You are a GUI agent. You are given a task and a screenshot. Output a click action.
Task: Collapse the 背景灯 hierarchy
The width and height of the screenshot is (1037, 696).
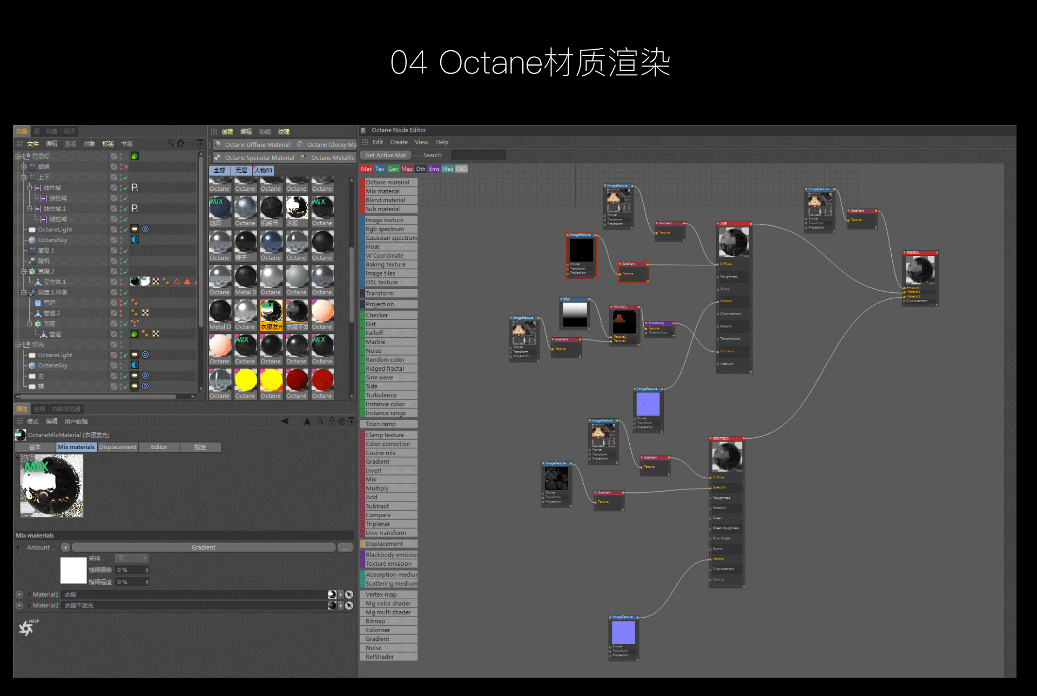(18, 156)
